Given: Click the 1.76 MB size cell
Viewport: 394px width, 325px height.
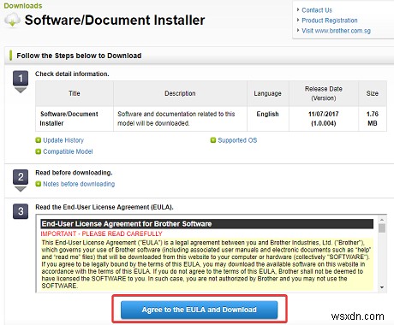Looking at the screenshot, I should tap(373, 119).
